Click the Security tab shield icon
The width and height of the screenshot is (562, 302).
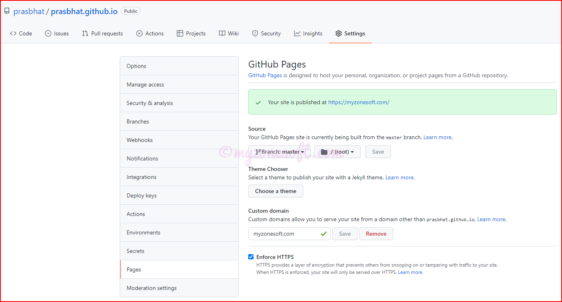(x=255, y=33)
